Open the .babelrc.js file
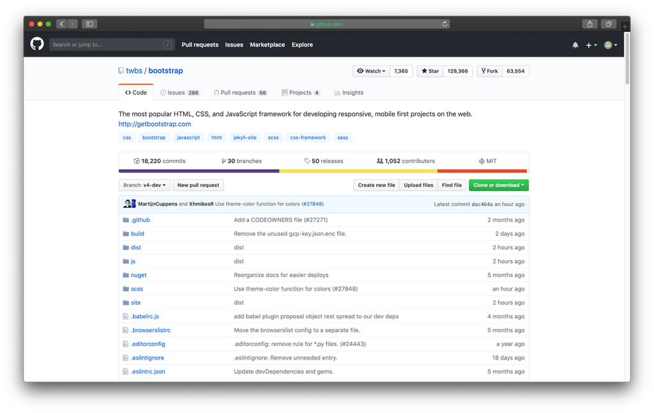The width and height of the screenshot is (654, 413). (x=145, y=316)
